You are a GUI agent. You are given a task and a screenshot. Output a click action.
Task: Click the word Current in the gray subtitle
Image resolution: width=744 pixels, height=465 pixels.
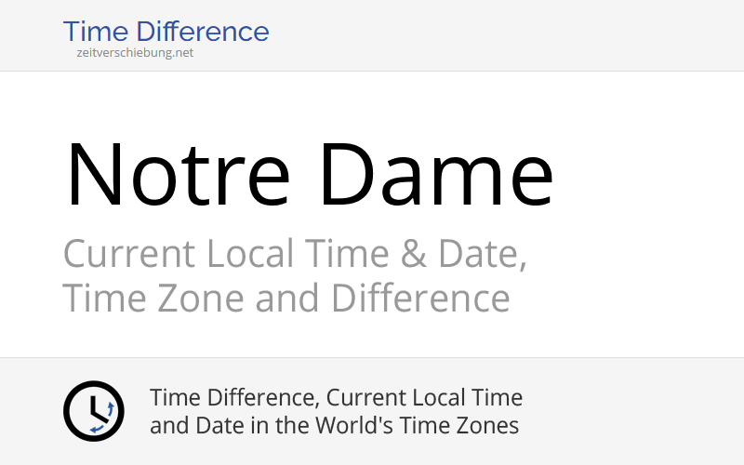click(129, 254)
